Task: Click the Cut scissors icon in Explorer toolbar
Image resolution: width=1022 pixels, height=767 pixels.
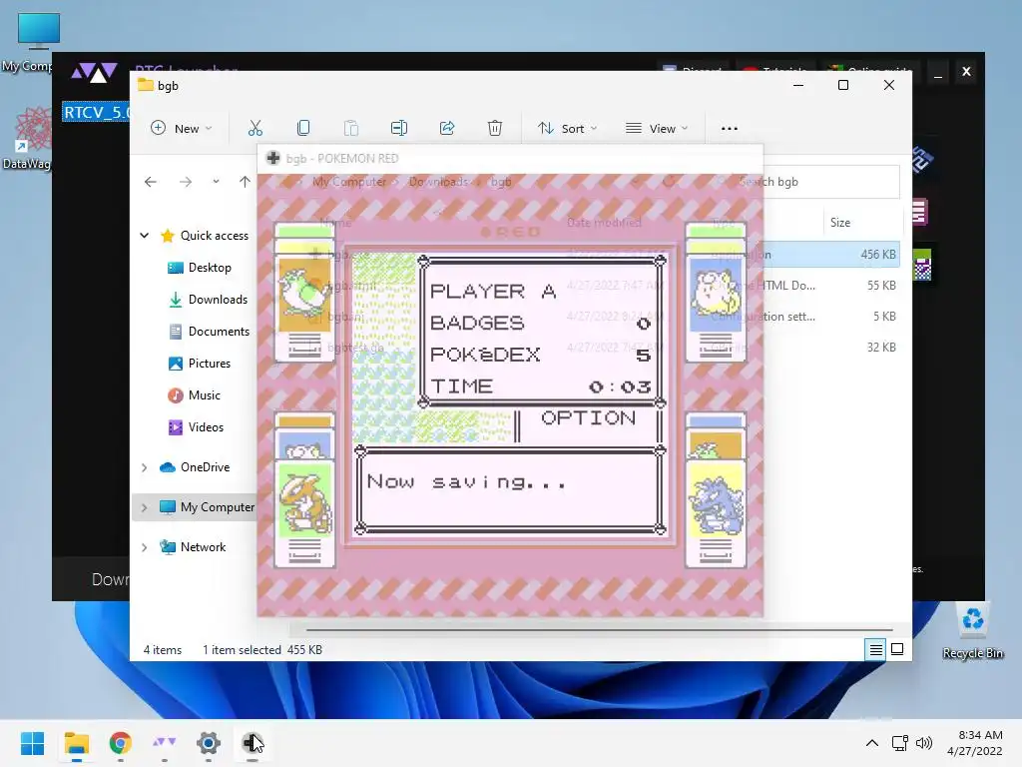Action: 255,129
